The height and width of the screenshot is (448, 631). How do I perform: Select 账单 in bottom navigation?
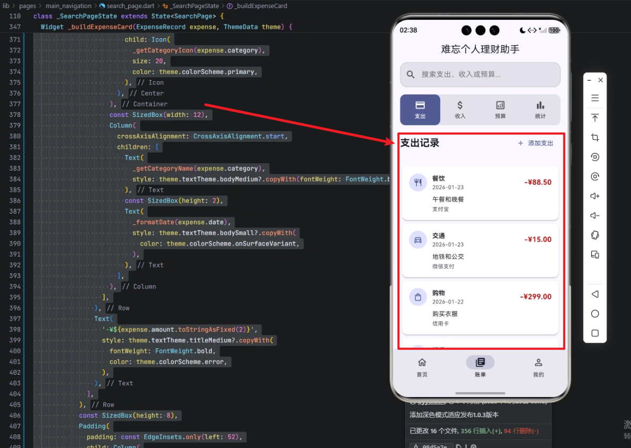480,368
